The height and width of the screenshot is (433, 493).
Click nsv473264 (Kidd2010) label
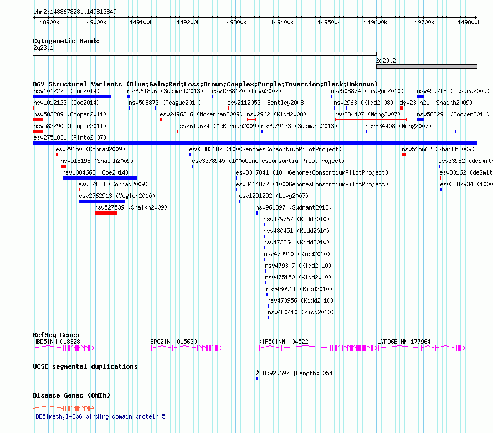[x=296, y=242]
